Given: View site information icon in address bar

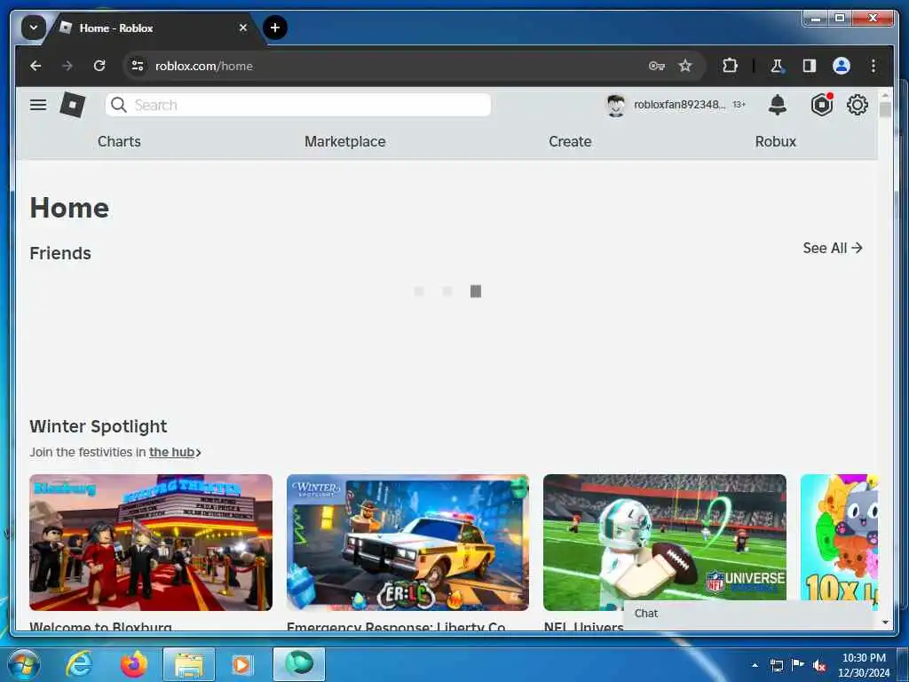Looking at the screenshot, I should (138, 66).
